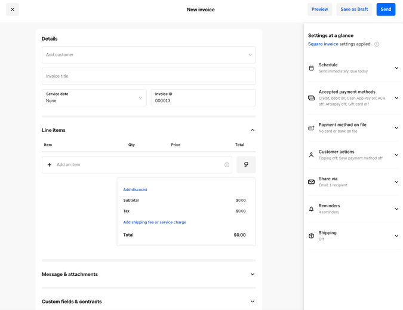The width and height of the screenshot is (403, 310).
Task: Click the info icon in the Add an item field
Action: [x=227, y=165]
